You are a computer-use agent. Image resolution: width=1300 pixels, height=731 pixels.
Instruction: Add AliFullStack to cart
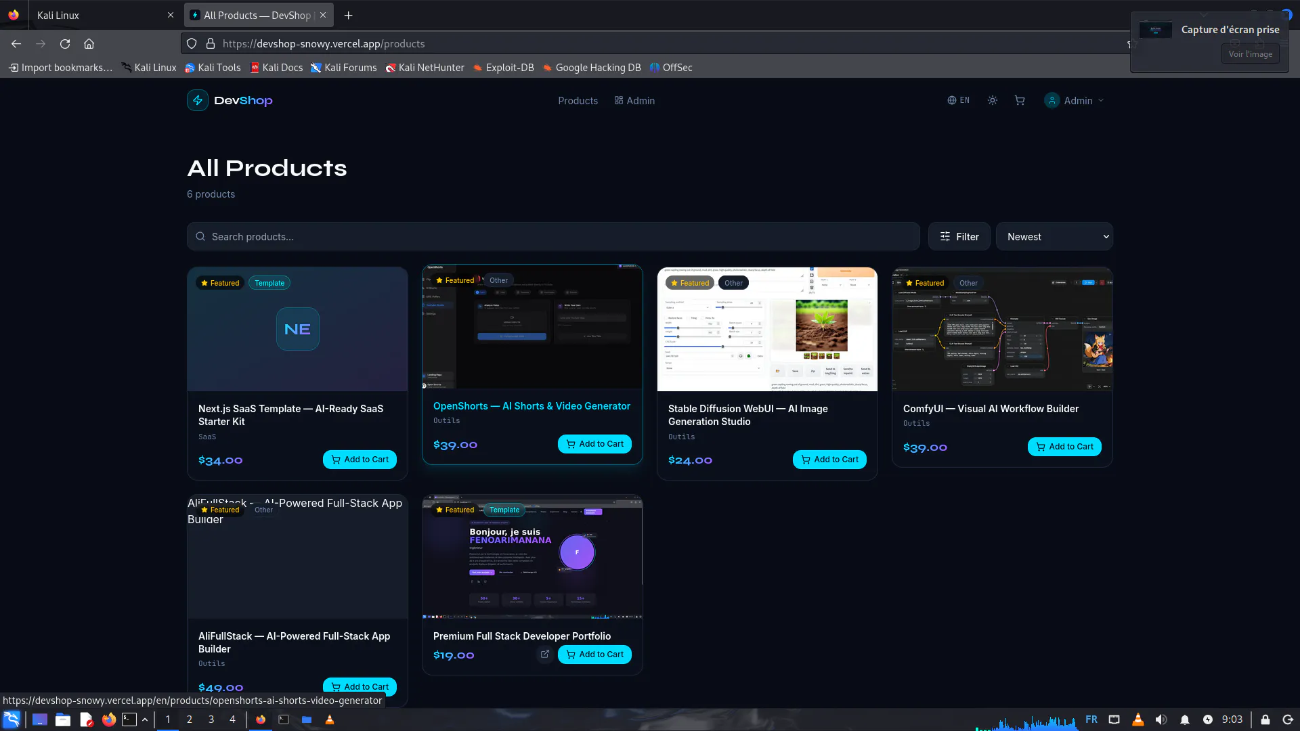[360, 686]
